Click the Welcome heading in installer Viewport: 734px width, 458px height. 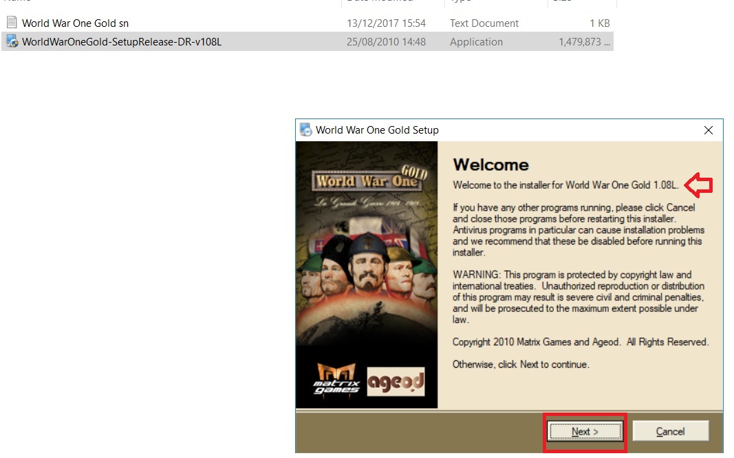point(491,165)
